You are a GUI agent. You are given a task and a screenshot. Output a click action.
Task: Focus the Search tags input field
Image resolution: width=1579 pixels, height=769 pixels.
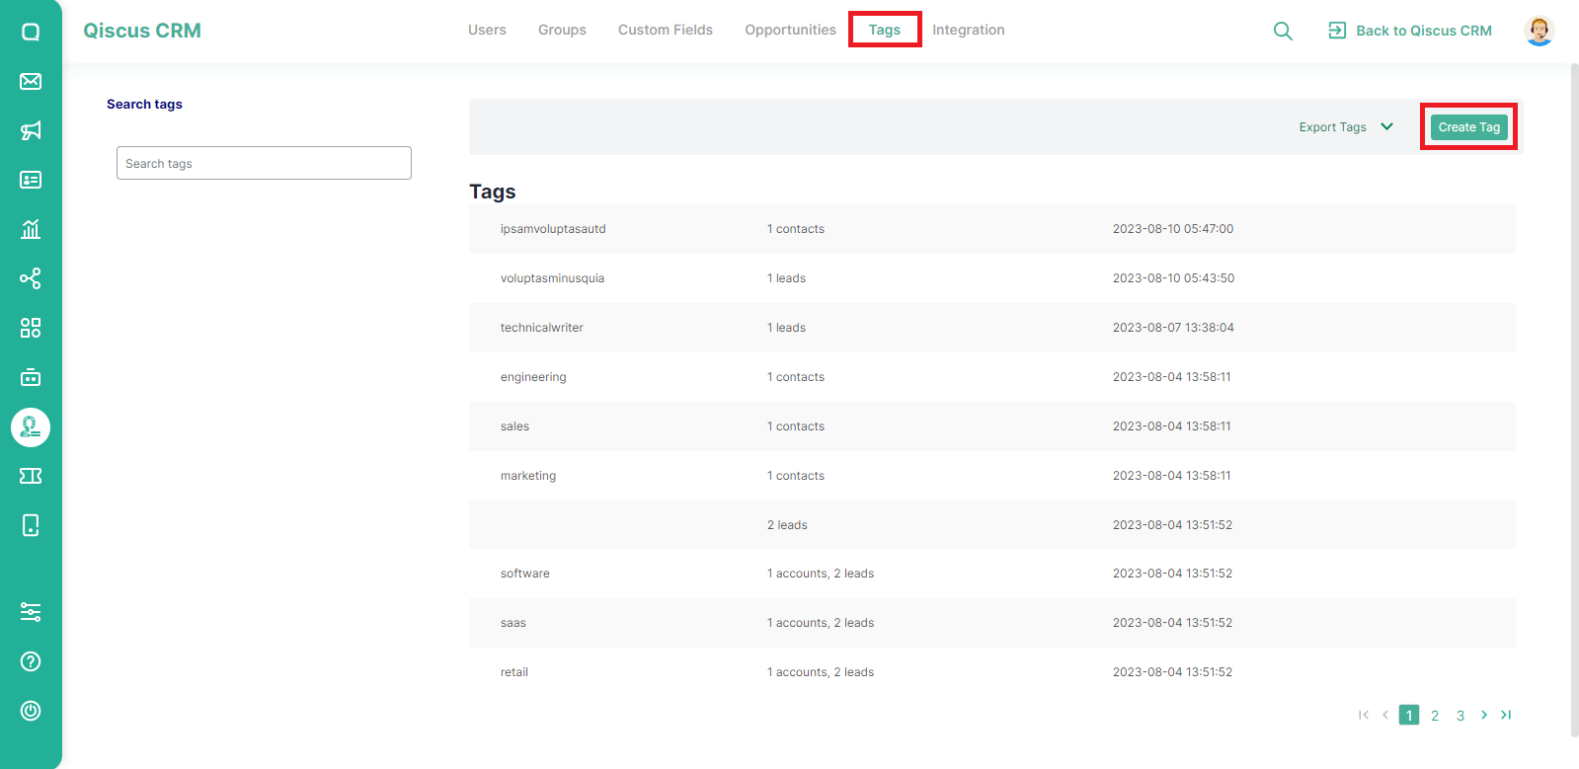pyautogui.click(x=264, y=163)
